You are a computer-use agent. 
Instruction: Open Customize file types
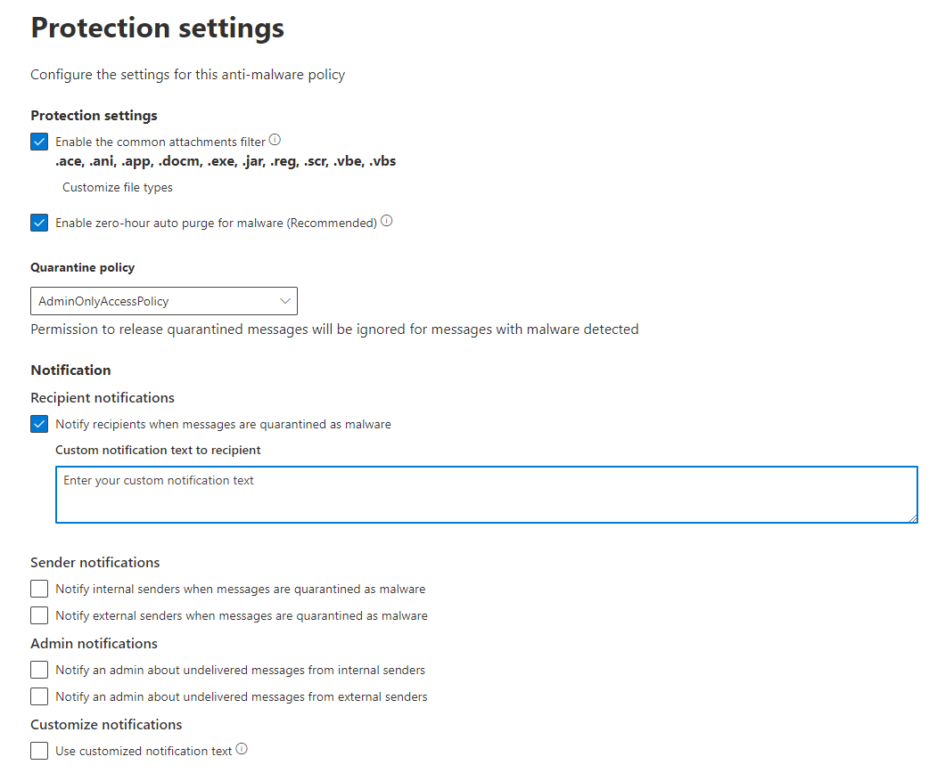[x=117, y=187]
